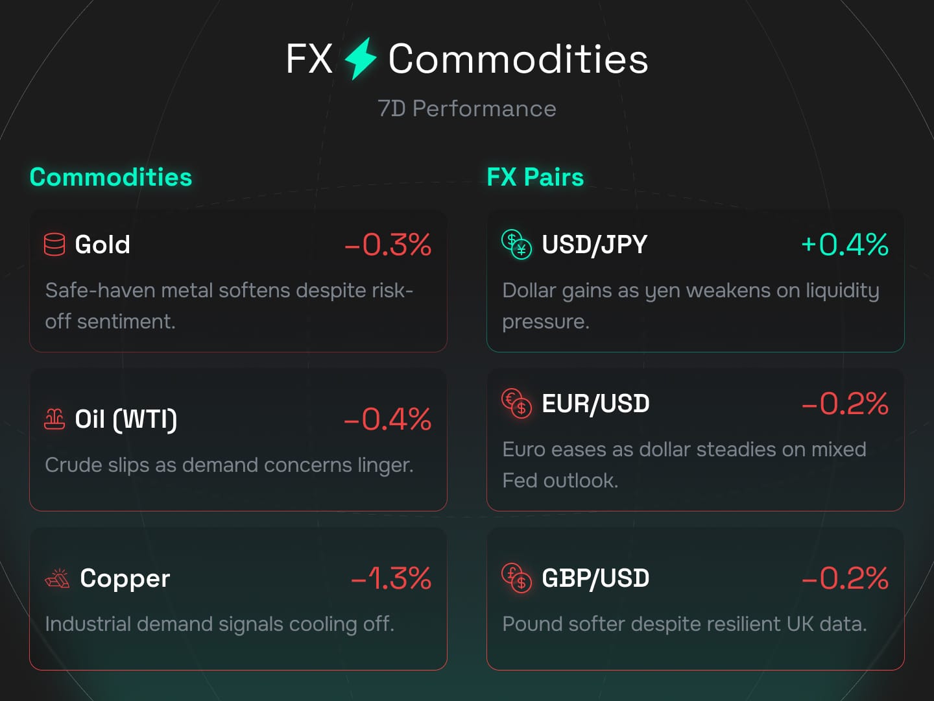Click the 7D Performance subtitle
This screenshot has height=701, width=934.
(467, 108)
